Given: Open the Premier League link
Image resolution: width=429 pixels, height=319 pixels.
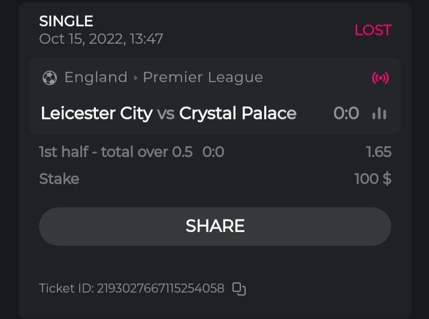Looking at the screenshot, I should 203,77.
